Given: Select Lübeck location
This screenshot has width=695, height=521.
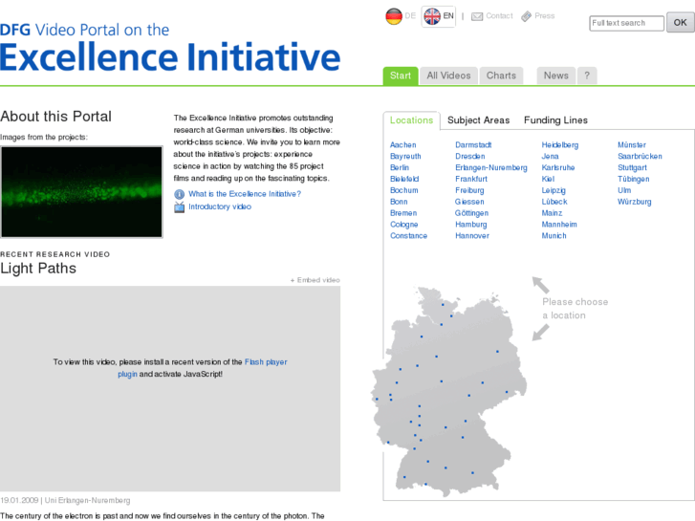Looking at the screenshot, I should 554,202.
